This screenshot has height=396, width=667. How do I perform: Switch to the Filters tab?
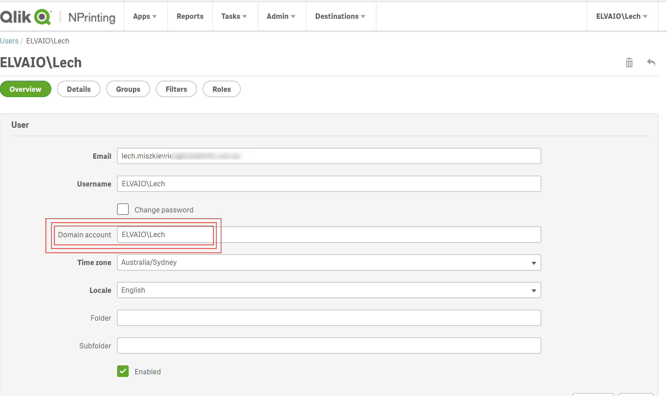click(x=176, y=89)
